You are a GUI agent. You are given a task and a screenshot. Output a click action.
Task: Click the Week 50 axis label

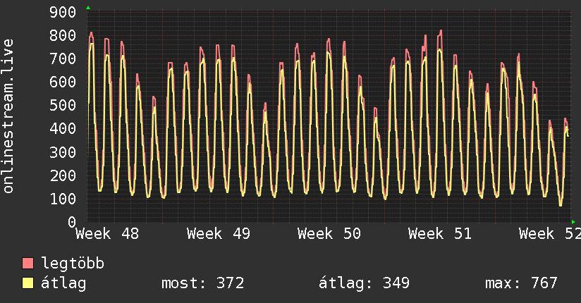tap(329, 234)
